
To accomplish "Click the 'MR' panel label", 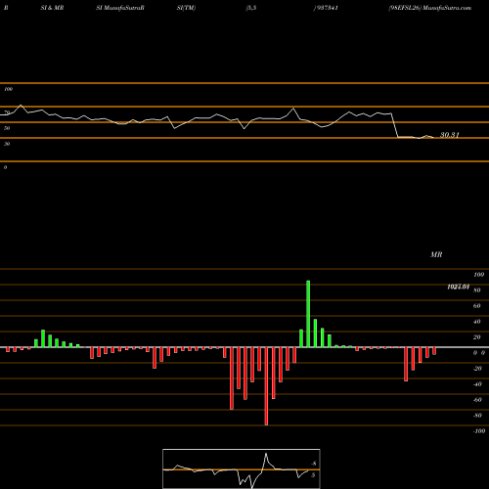I will [436, 254].
